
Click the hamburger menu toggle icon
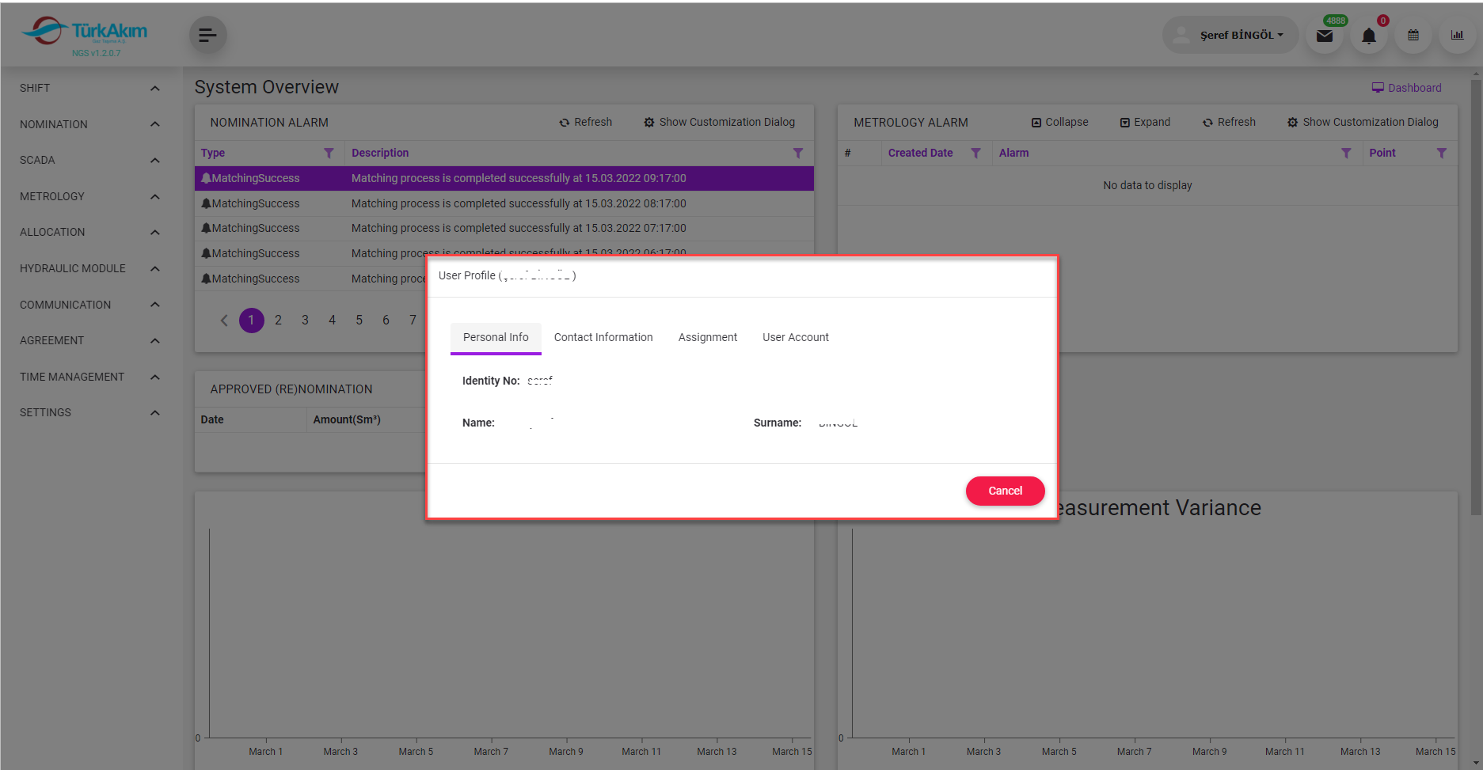[207, 35]
